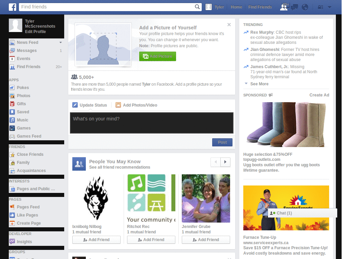Click the Find friends search field
This screenshot has width=346, height=259.
point(107,7)
